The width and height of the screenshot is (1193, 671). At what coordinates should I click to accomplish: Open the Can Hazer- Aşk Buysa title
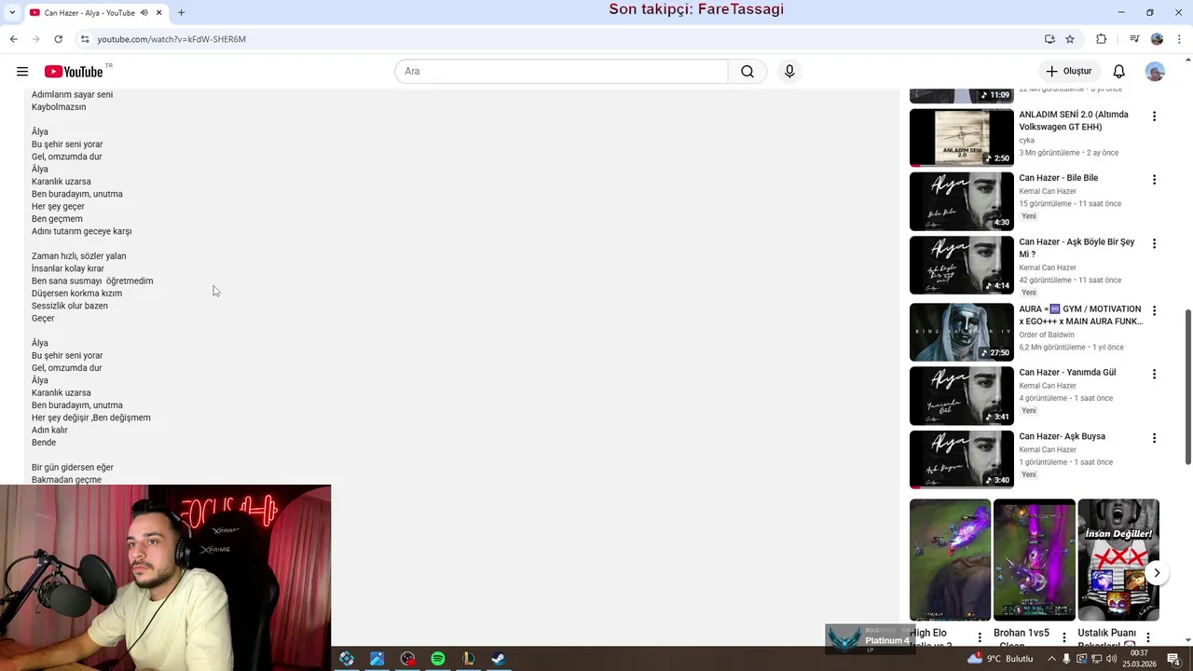[1063, 436]
